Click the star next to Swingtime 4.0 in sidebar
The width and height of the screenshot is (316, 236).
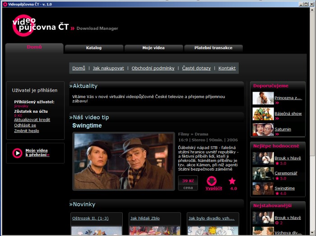tap(277, 194)
